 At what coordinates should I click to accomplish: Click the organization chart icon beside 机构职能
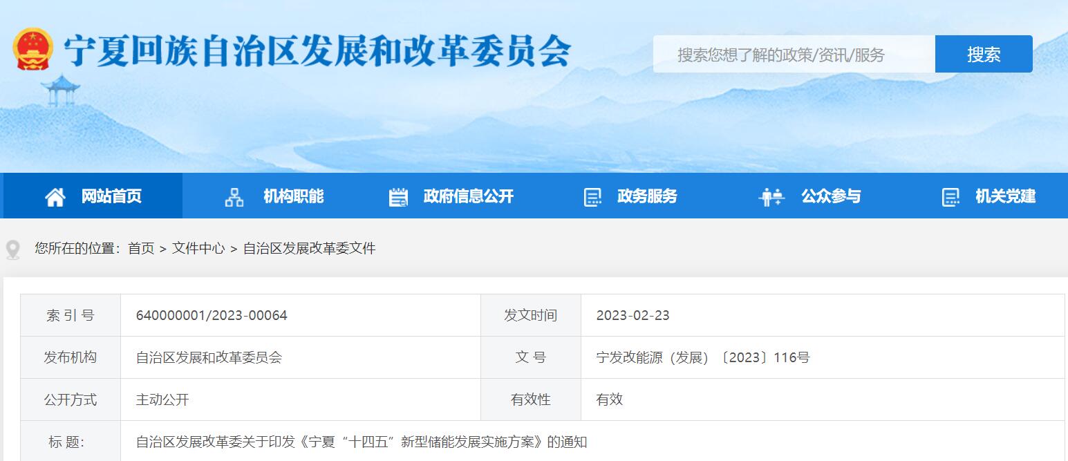click(234, 197)
